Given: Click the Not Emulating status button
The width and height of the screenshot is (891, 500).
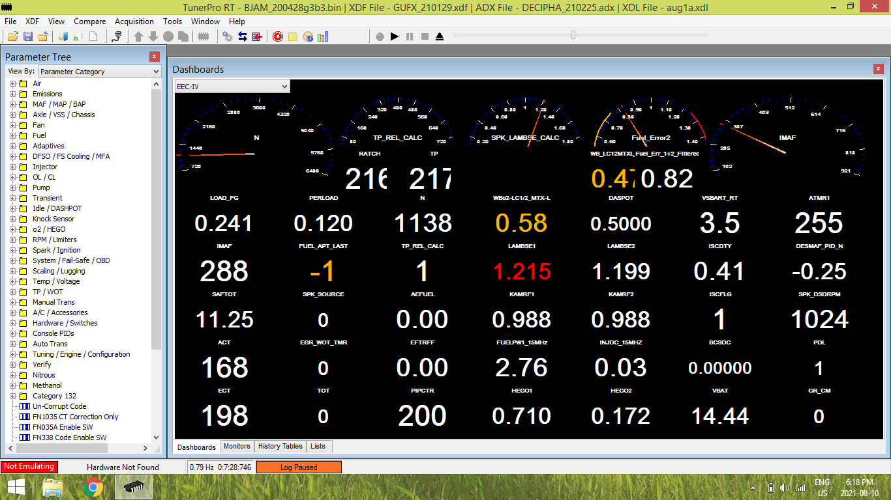Looking at the screenshot, I should pos(29,466).
